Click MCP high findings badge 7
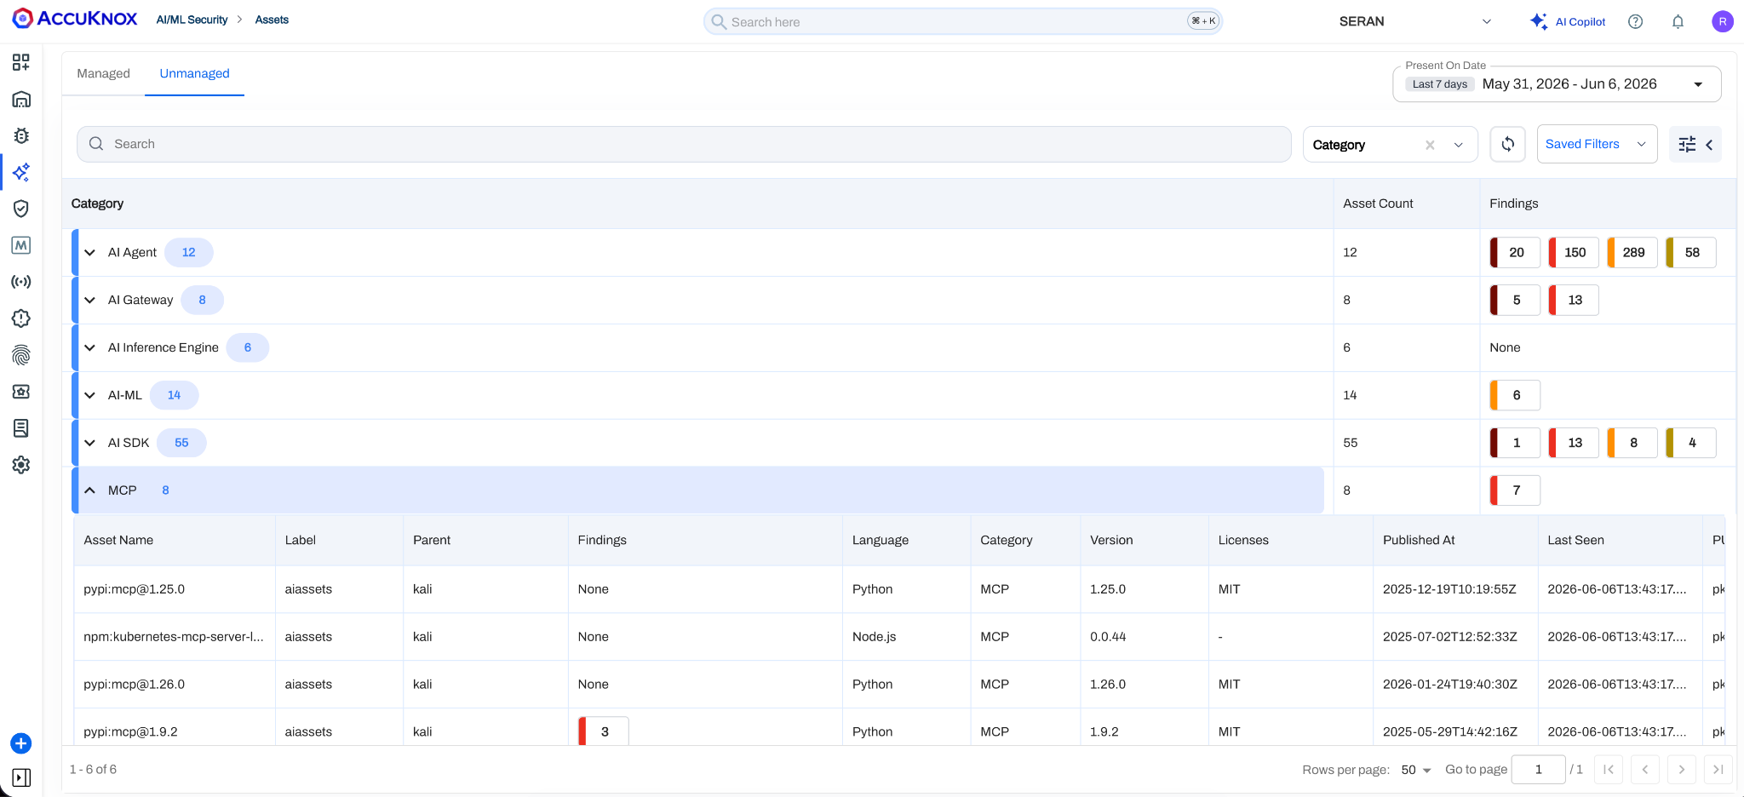 [x=1515, y=490]
